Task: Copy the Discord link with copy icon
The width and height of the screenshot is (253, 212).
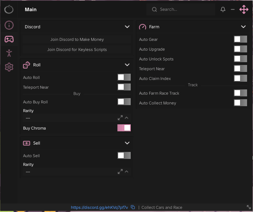Action: (133, 207)
